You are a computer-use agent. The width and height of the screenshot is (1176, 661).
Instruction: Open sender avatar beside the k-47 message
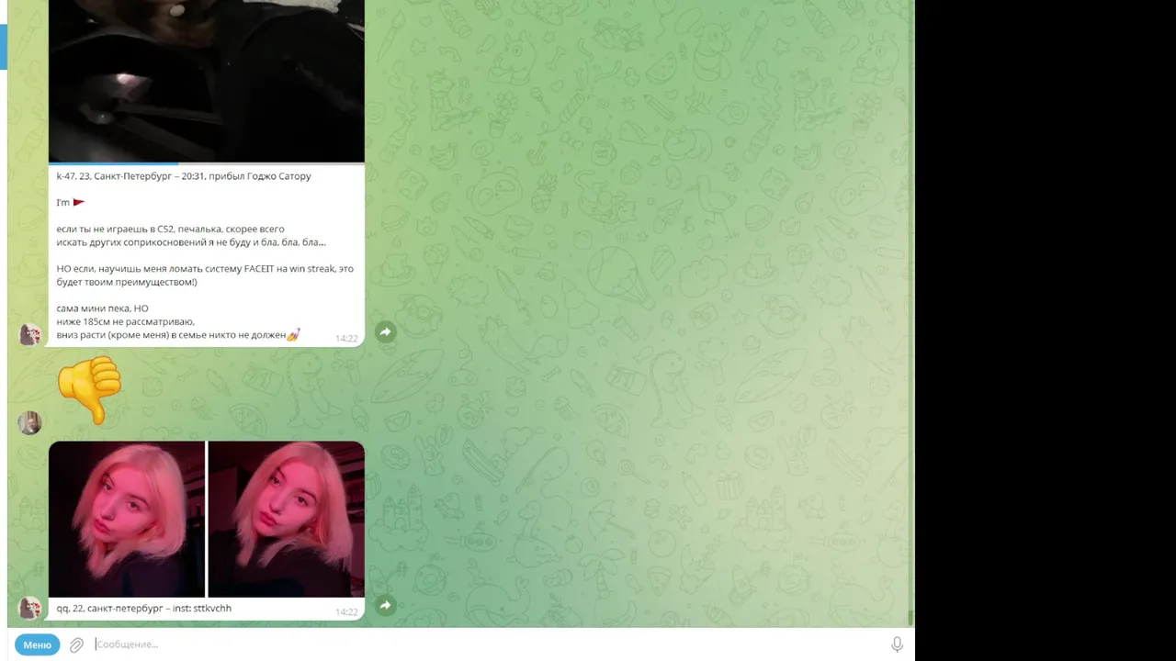click(30, 334)
